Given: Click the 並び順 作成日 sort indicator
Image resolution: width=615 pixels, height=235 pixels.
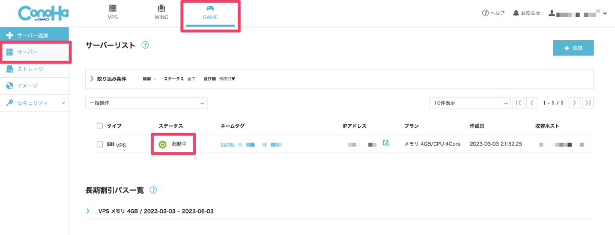Looking at the screenshot, I should coord(219,79).
